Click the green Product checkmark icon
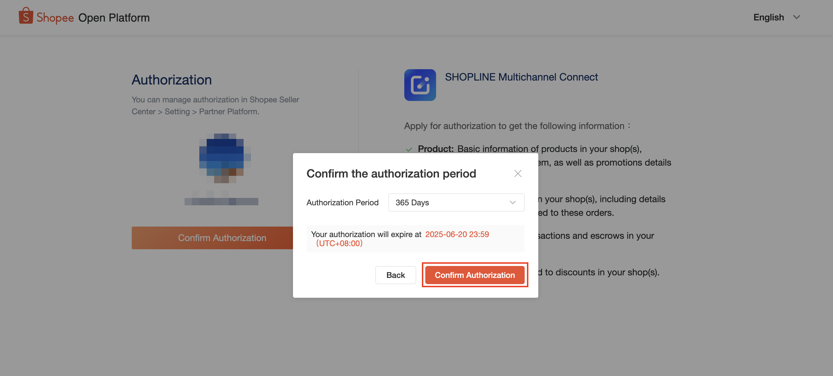 coord(409,149)
